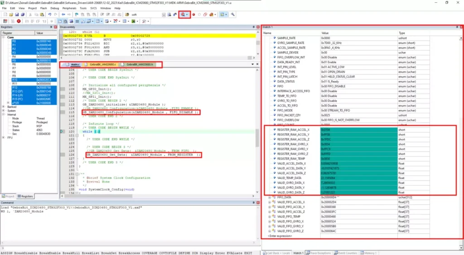The height and width of the screenshot is (255, 464).
Task: Switch to the GebraBit_IAM20680.c tab
Action: (x=103, y=65)
